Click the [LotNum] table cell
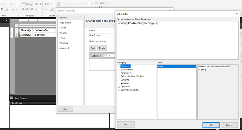Image resolution: width=242 pixels, height=130 pixels. (x=45, y=35)
